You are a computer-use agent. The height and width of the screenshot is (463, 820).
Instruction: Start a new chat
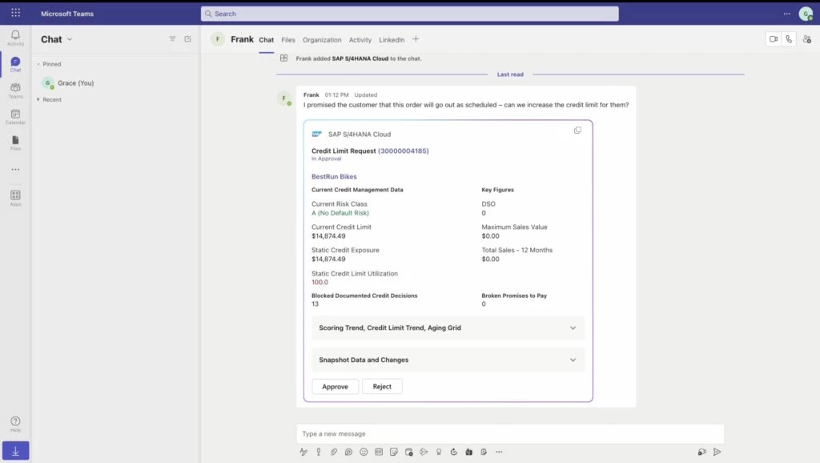point(187,38)
